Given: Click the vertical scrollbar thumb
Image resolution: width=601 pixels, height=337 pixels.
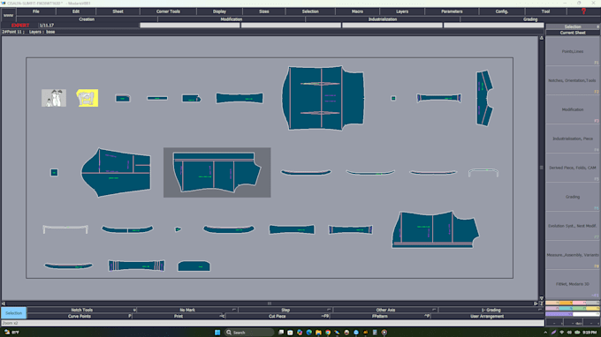Looking at the screenshot, I should tap(542, 168).
